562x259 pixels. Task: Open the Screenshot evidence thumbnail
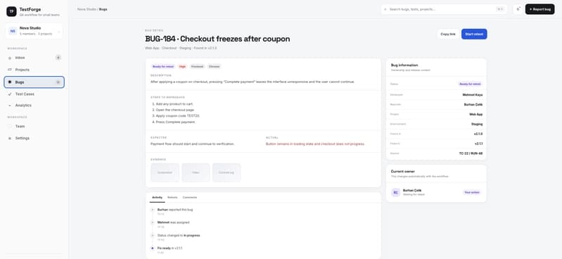pyautogui.click(x=165, y=172)
